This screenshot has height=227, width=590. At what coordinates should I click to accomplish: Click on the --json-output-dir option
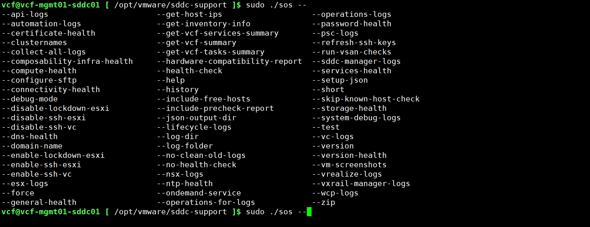click(x=197, y=118)
